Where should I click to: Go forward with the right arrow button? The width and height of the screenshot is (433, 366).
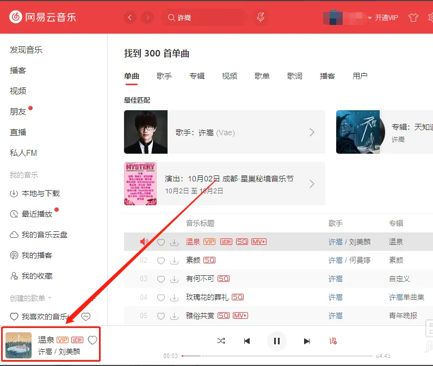click(147, 17)
